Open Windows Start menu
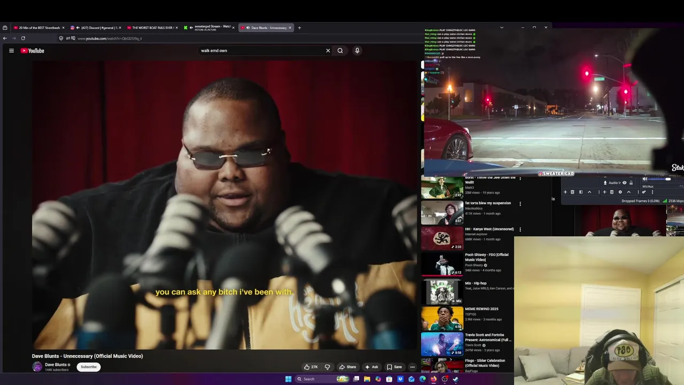This screenshot has width=684, height=385. pyautogui.click(x=289, y=379)
